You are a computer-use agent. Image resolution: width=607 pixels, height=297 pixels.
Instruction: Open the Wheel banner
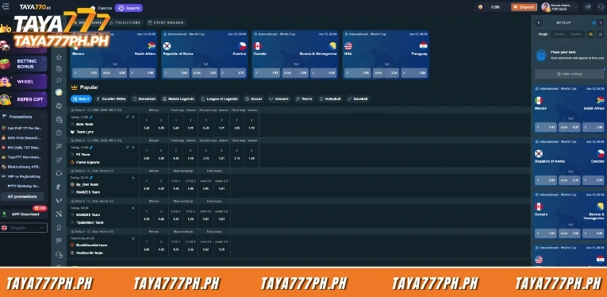click(x=24, y=82)
